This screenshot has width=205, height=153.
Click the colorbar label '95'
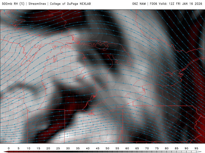(196, 148)
